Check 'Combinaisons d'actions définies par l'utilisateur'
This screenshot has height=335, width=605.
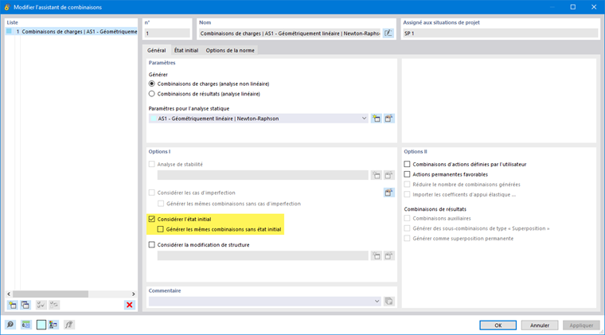tap(407, 164)
